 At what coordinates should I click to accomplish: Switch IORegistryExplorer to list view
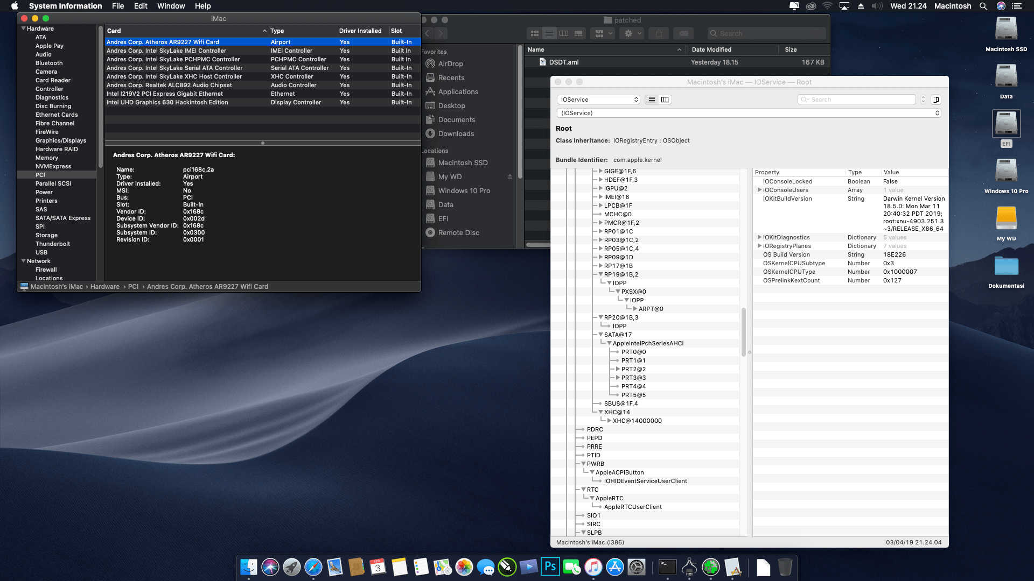pyautogui.click(x=652, y=100)
